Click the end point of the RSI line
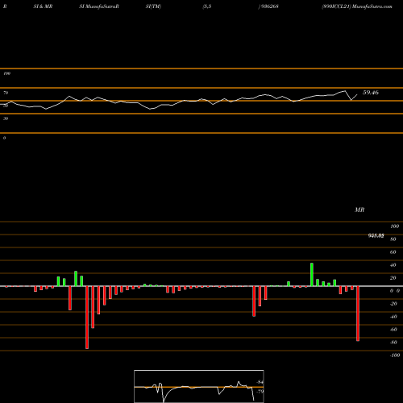 pos(357,94)
